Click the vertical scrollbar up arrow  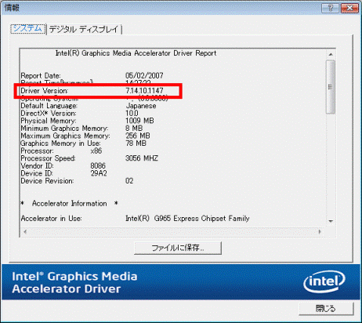[x=331, y=54]
